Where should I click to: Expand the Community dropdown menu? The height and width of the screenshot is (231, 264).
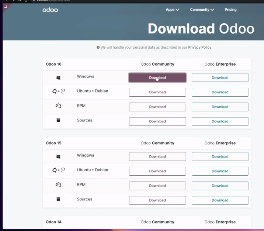click(x=202, y=10)
